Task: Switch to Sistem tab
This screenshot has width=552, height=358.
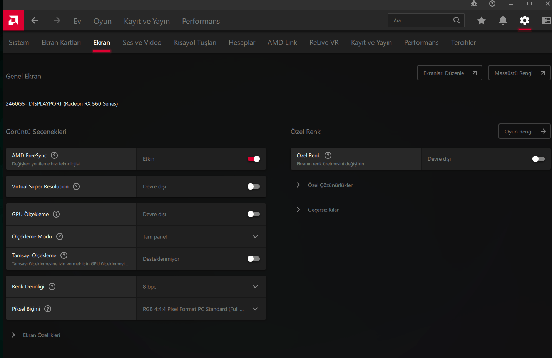Action: 19,42
